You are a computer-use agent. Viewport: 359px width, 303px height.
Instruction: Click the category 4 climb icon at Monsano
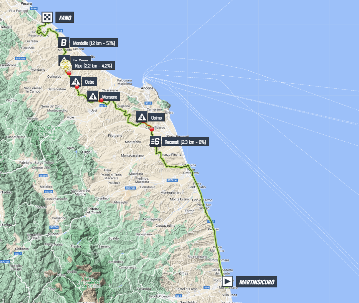coord(93,96)
